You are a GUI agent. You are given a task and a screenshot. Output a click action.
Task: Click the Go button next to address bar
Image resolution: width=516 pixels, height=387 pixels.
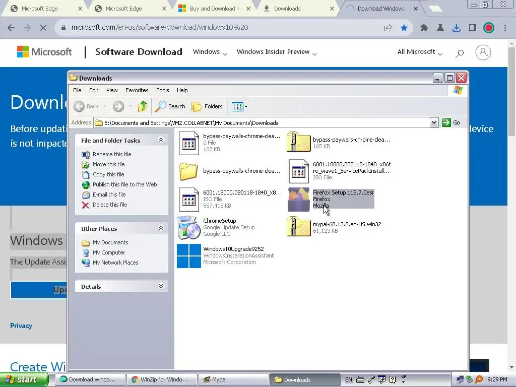click(451, 123)
